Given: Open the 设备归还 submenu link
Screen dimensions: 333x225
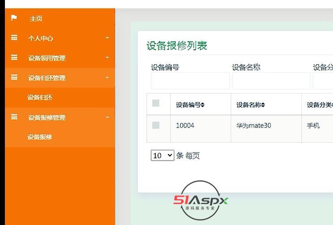Looking at the screenshot, I should pyautogui.click(x=40, y=98).
